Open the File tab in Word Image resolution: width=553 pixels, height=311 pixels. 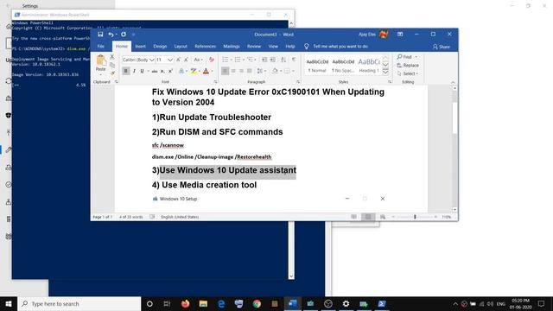tap(101, 46)
